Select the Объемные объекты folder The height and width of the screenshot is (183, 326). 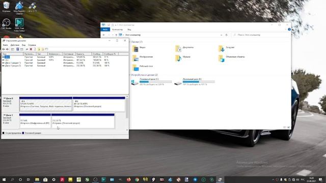[x=232, y=58]
